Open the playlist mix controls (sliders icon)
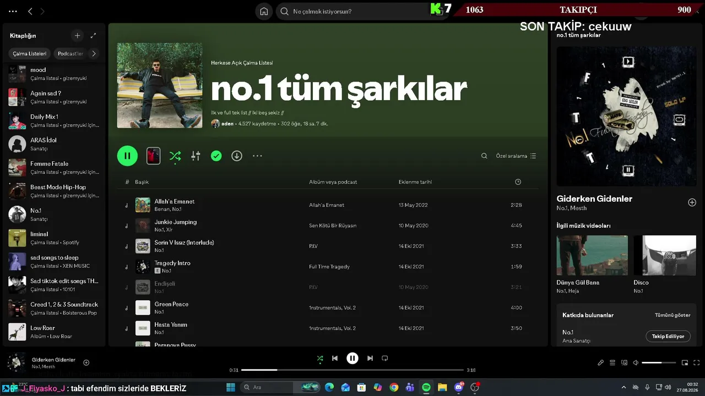 coord(196,156)
